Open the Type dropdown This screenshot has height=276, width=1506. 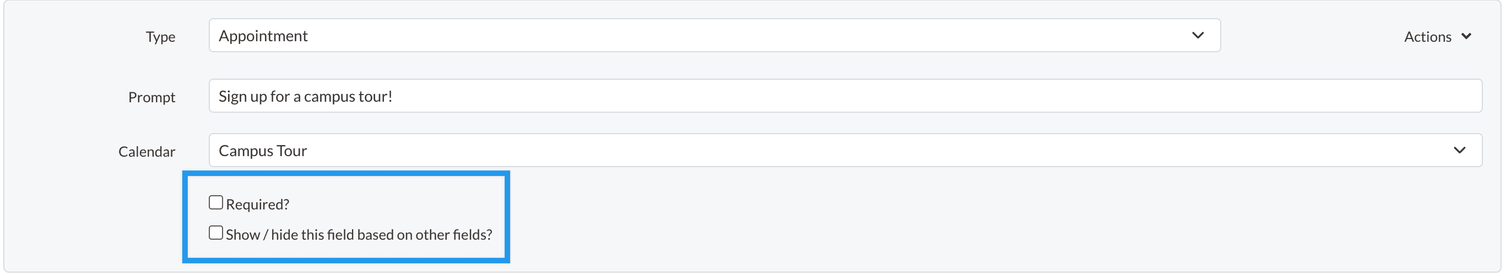[713, 36]
